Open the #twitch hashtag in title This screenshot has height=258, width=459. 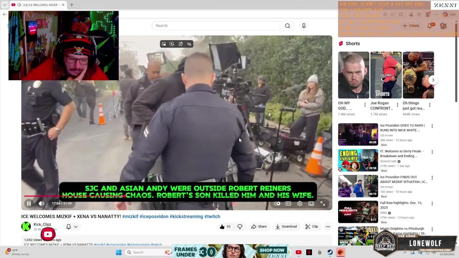click(212, 216)
